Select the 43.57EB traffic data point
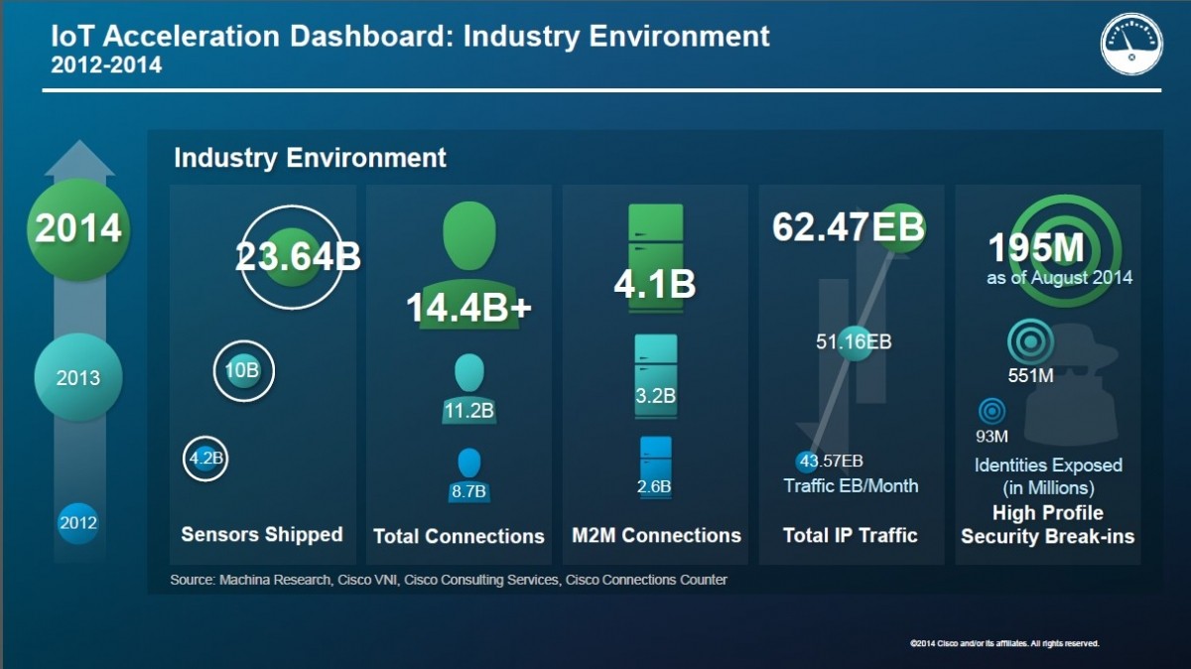The height and width of the screenshot is (669, 1191). pyautogui.click(x=807, y=461)
